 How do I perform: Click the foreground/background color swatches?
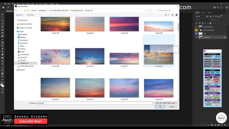pos(2,85)
